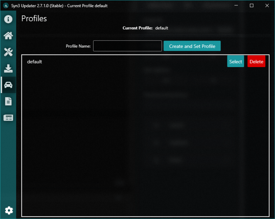
Task: Open the Settings gear icon
Action: pos(9,210)
